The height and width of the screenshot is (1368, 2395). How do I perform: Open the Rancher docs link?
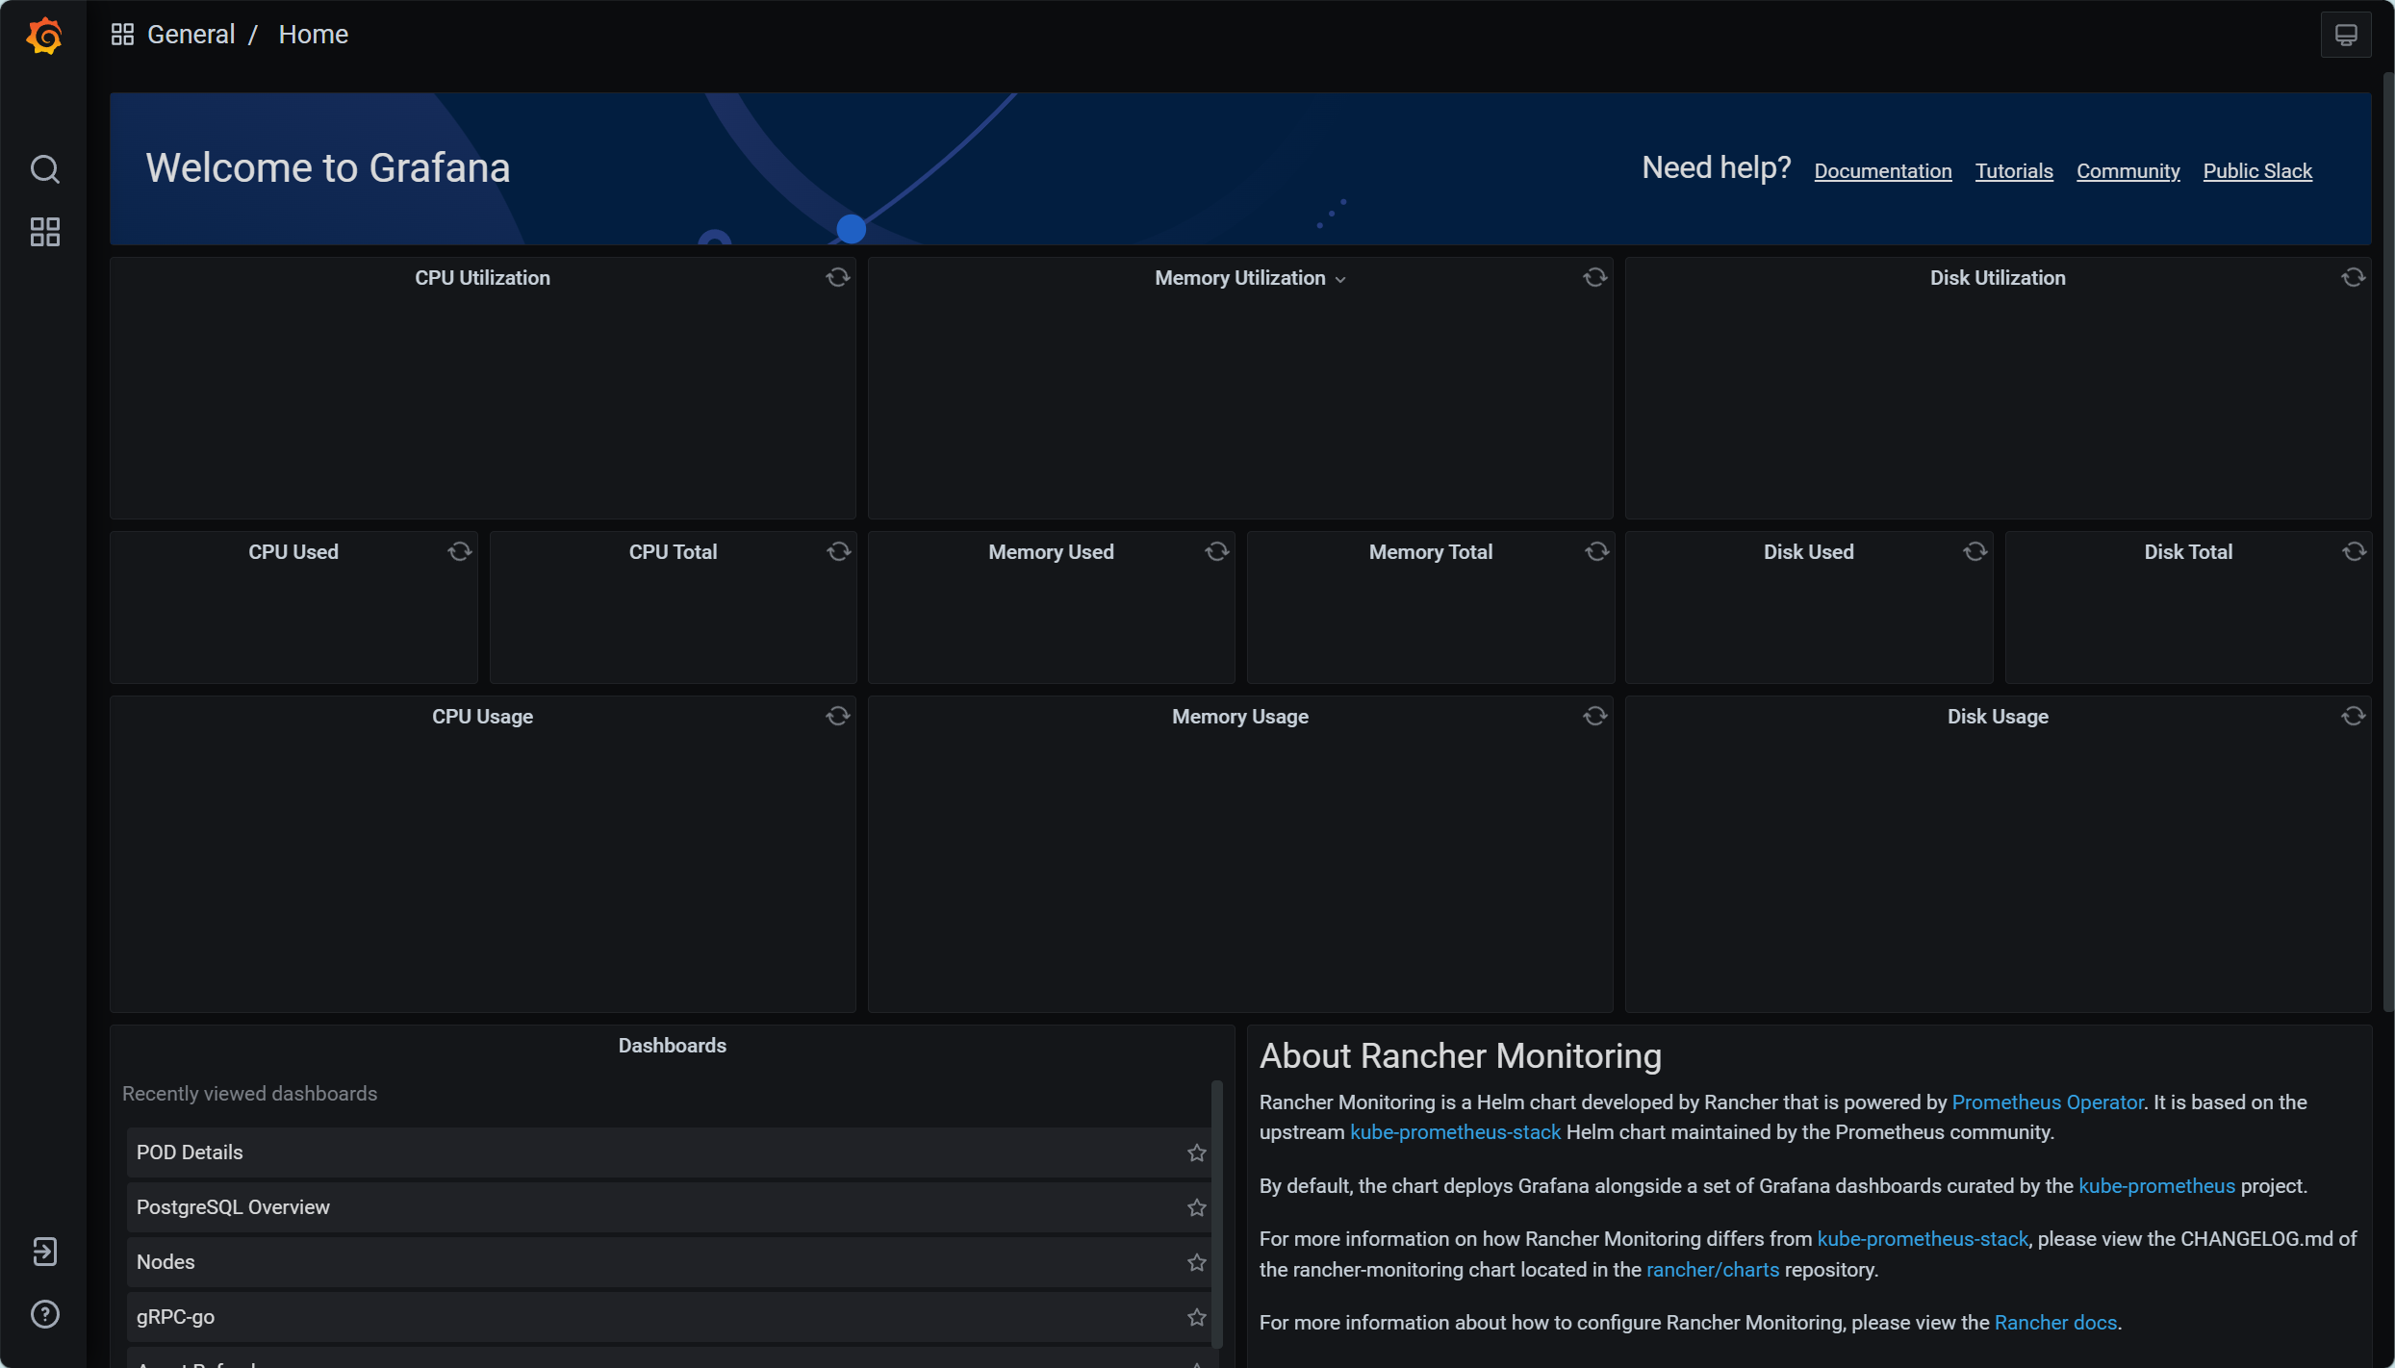pyautogui.click(x=2054, y=1323)
